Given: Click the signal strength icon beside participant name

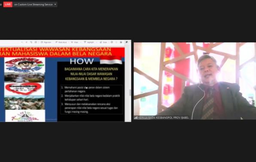Looking at the screenshot, I should (136, 117).
